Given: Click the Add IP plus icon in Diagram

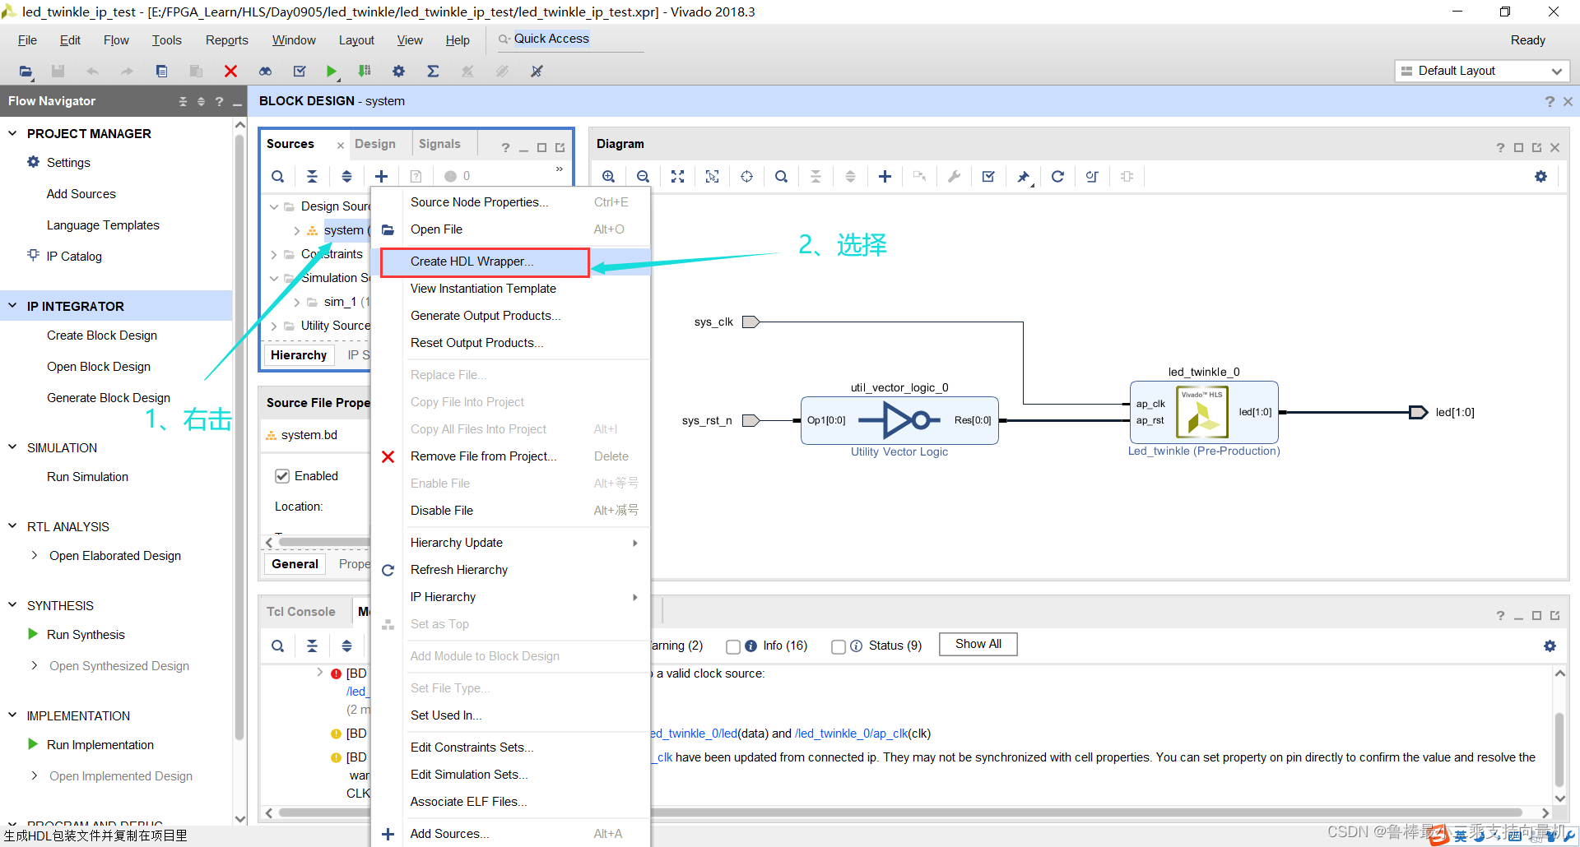Looking at the screenshot, I should pos(885,176).
